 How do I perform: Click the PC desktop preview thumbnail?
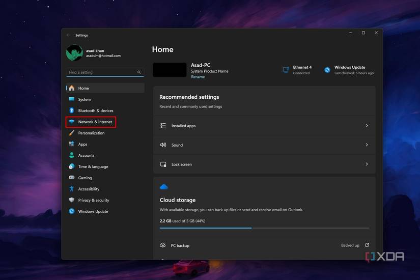[170, 70]
